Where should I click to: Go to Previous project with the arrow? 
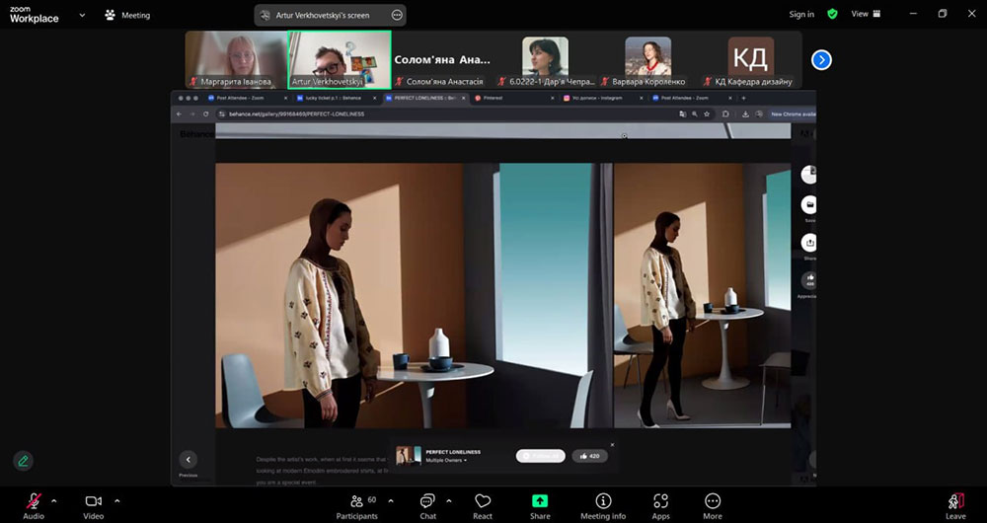point(188,460)
